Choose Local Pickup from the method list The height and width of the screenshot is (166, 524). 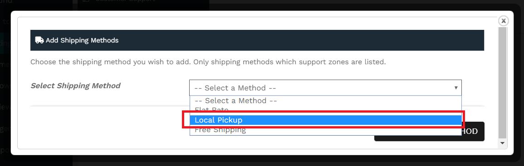325,120
